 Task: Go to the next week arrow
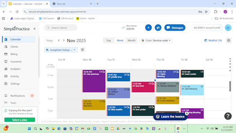tap(64, 40)
